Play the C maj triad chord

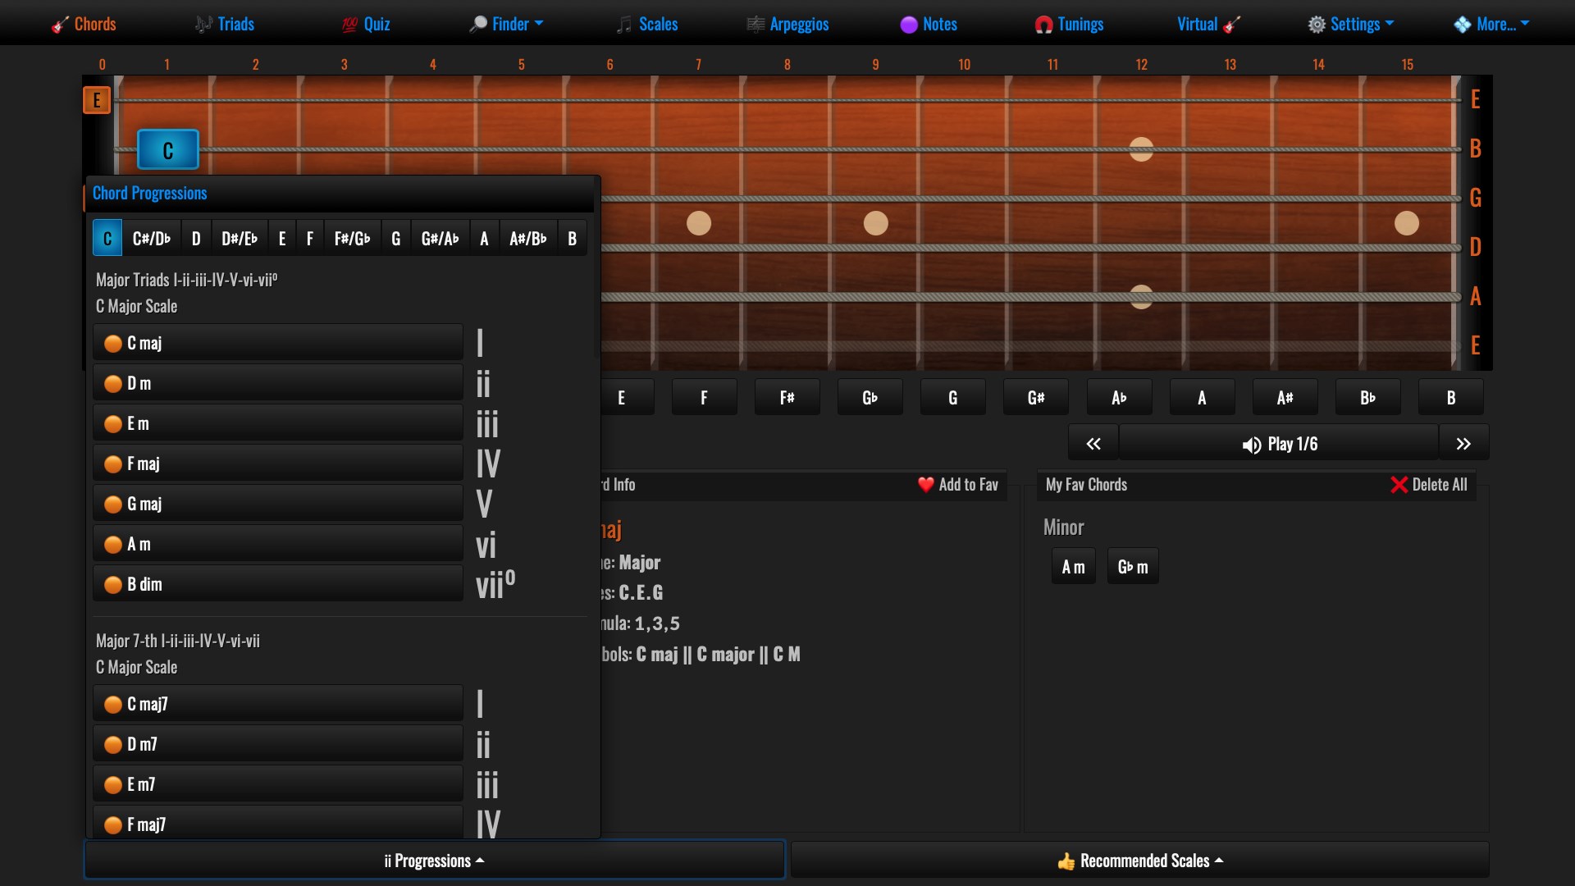(x=278, y=343)
